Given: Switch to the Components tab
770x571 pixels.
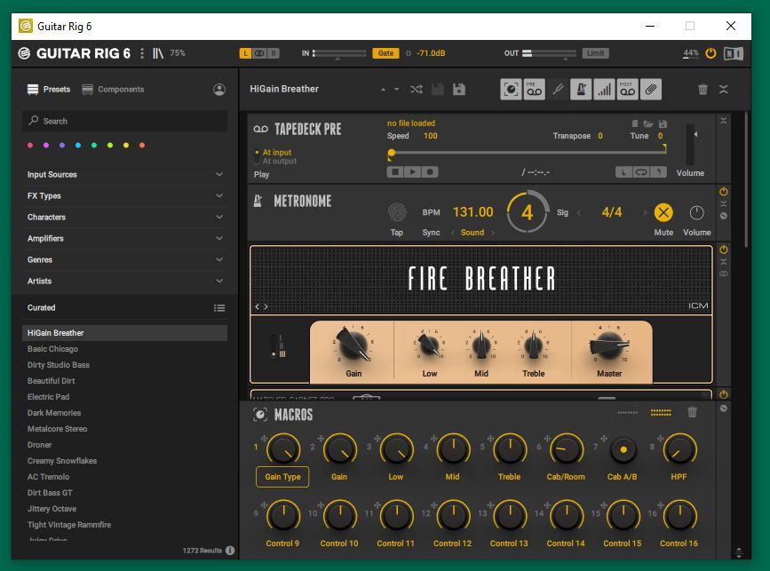Looking at the screenshot, I should [113, 90].
